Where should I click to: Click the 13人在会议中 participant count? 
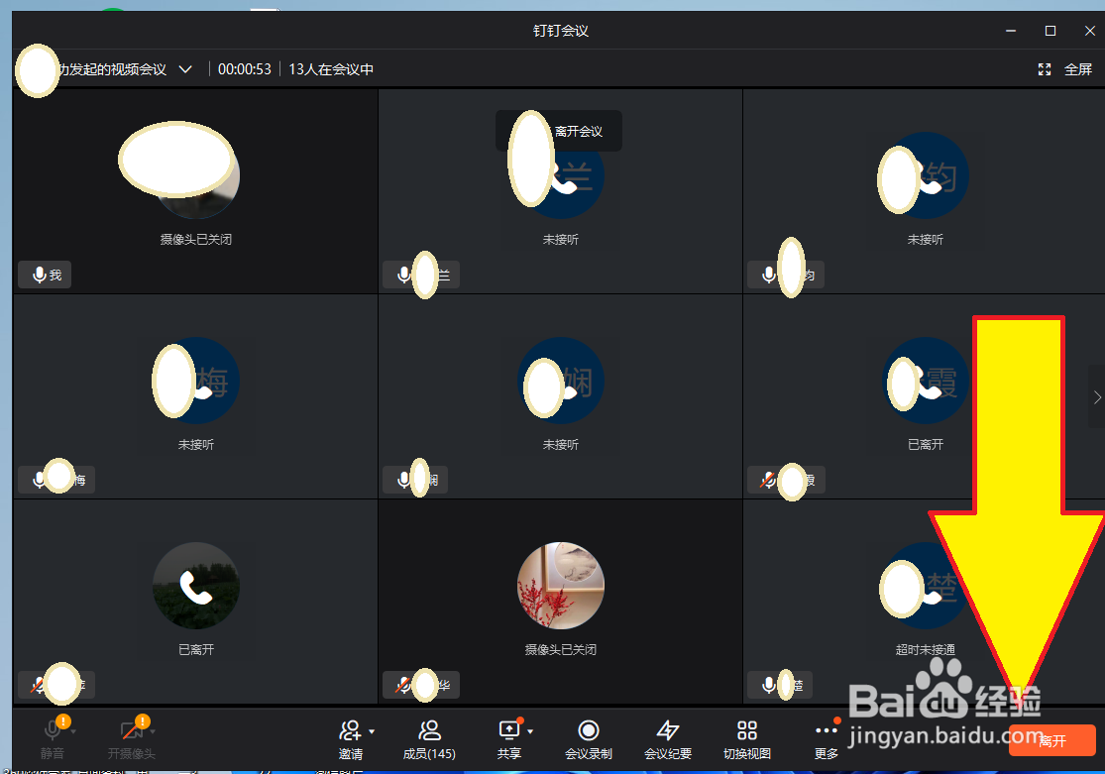pos(331,69)
